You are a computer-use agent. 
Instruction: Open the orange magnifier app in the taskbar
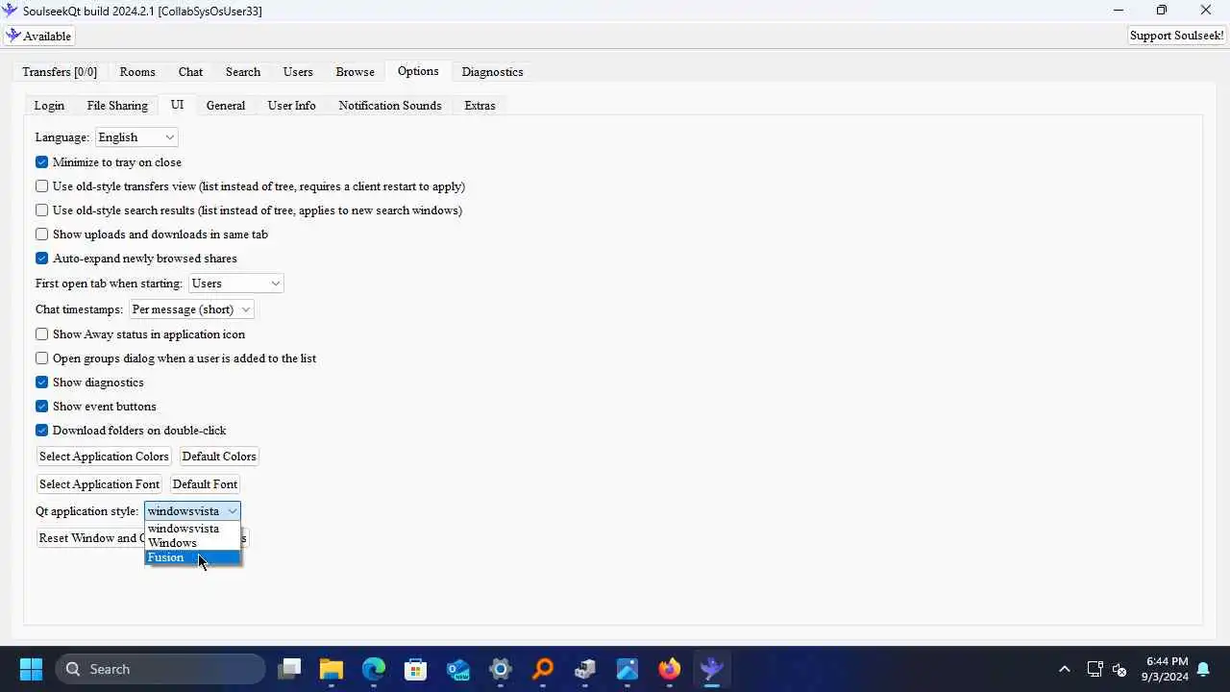543,669
